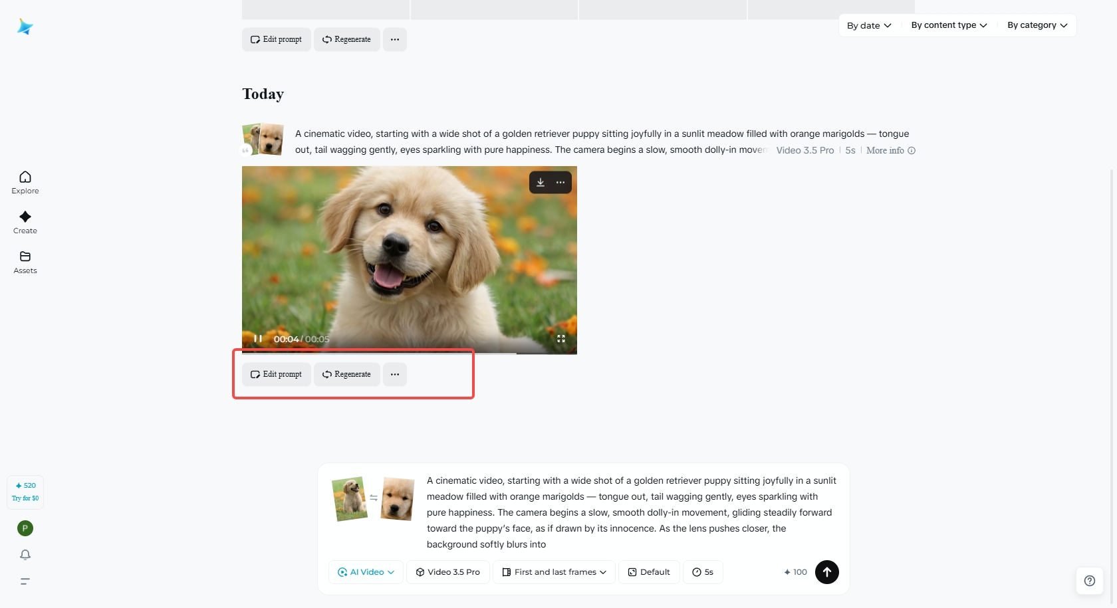Expand the By content type filter
This screenshot has height=608, width=1117.
click(x=948, y=25)
